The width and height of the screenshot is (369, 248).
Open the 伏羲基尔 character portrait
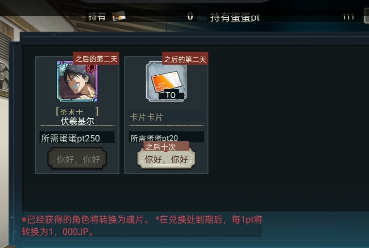77,81
